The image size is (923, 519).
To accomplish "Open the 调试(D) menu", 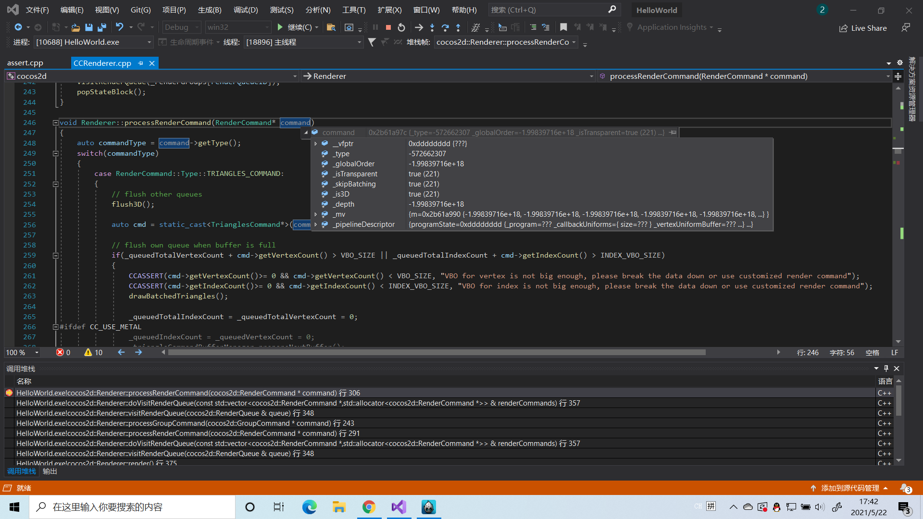I will [x=246, y=10].
